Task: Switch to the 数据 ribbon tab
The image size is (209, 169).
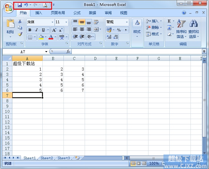Action: pos(93,13)
